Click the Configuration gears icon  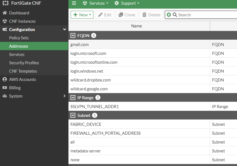click(x=5, y=29)
